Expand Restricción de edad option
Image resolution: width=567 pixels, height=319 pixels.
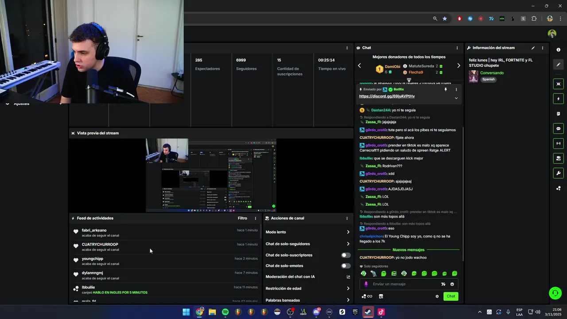(308, 288)
